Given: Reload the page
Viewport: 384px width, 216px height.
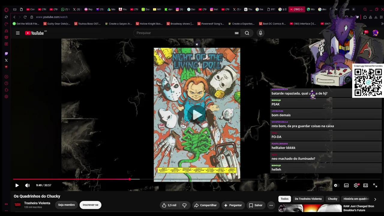Looking at the screenshot, I should [x=25, y=17].
